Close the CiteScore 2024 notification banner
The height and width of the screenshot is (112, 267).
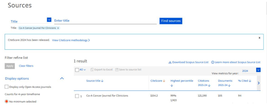259,38
